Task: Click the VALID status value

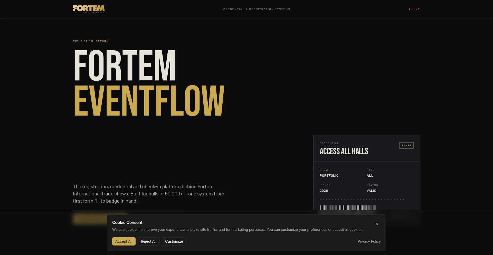Action: click(371, 191)
